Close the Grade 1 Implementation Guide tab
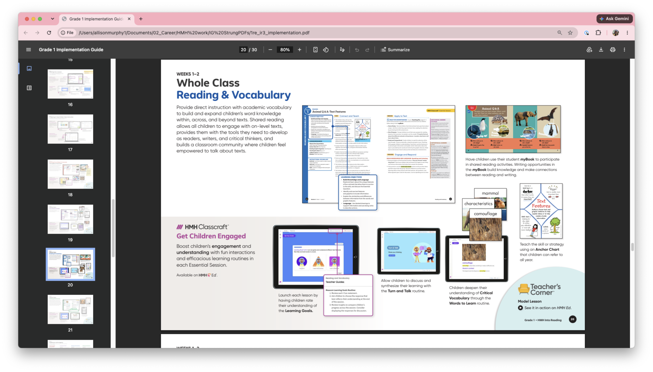The image size is (653, 372). [x=129, y=19]
